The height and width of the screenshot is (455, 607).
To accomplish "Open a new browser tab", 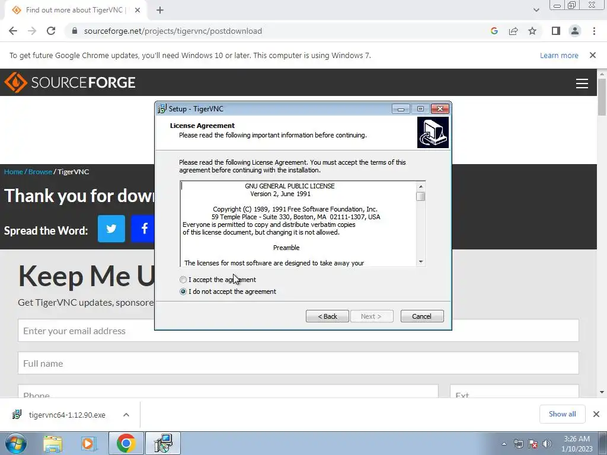I will (x=160, y=11).
